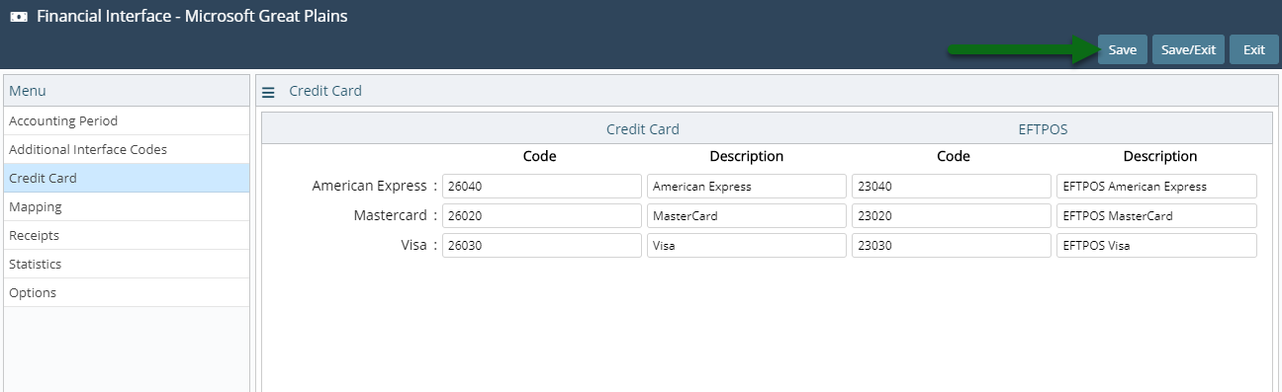The width and height of the screenshot is (1282, 392).
Task: Open the Options menu item
Action: (x=127, y=293)
